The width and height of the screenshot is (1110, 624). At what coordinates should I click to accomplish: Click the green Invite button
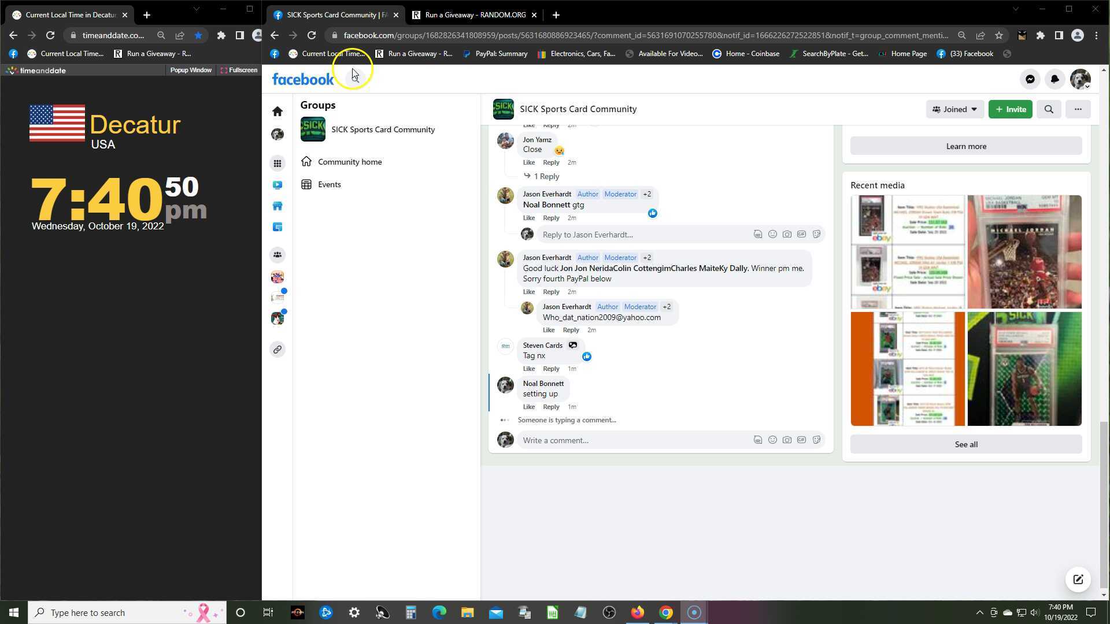1010,109
